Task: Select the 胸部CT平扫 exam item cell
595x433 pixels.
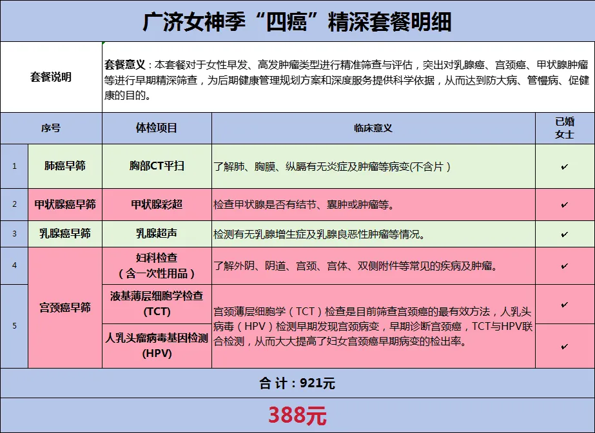Action: (x=157, y=166)
